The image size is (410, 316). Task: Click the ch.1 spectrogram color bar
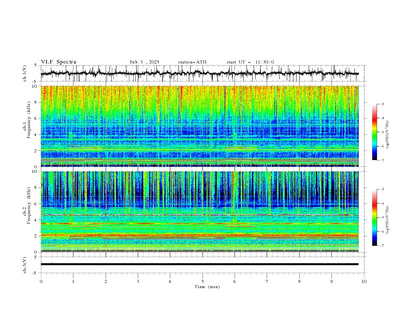click(374, 132)
